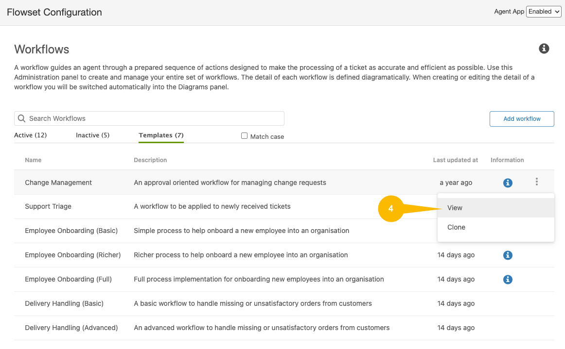Click info icon for Employee Onboarding (Full)

click(x=508, y=280)
